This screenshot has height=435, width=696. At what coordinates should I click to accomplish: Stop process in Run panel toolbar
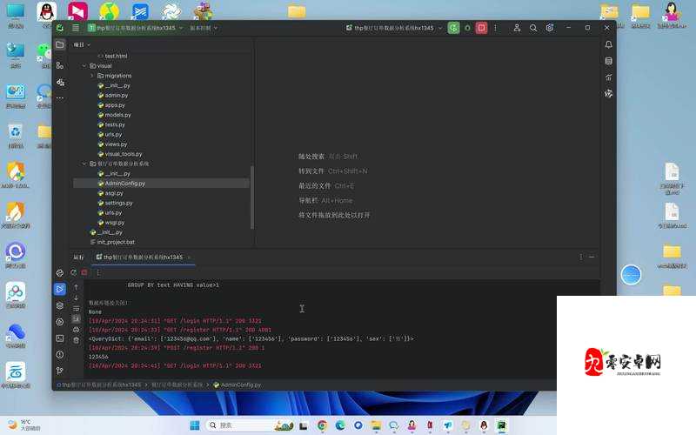tap(84, 272)
